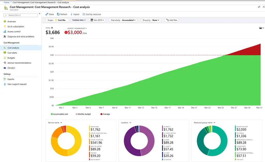Screen dimensions: 265x162
Task: Click the security center $89.28 entry
Action: pos(96,148)
